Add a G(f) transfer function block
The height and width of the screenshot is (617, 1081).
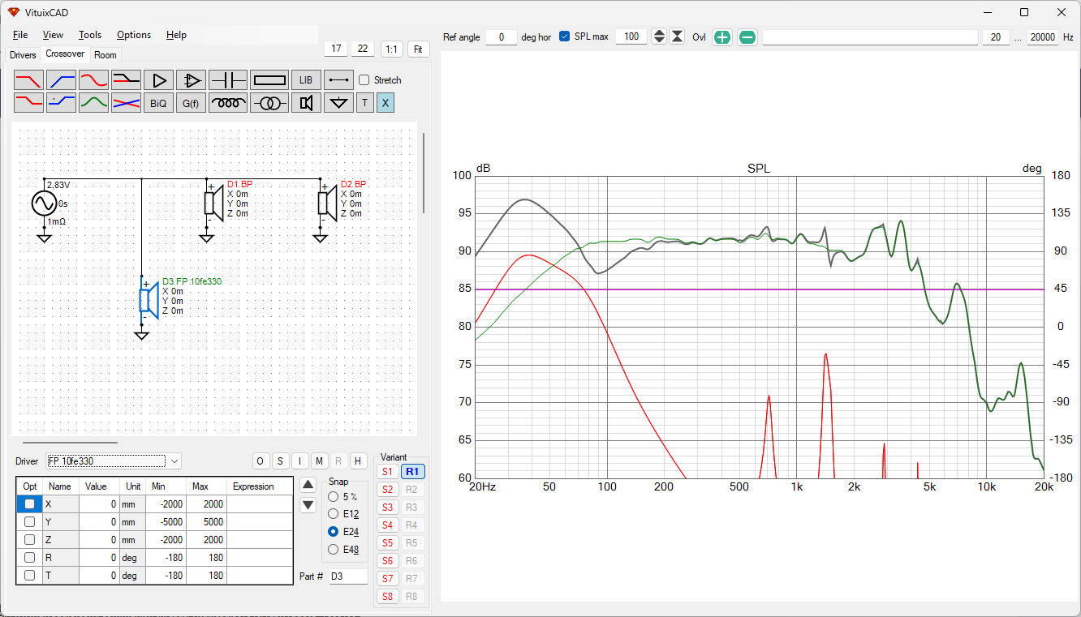pos(192,103)
